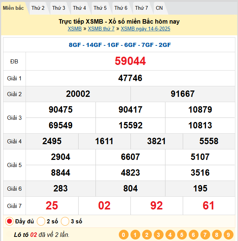Select the orange digit 3 circle
The image size is (238, 241).
click(158, 235)
